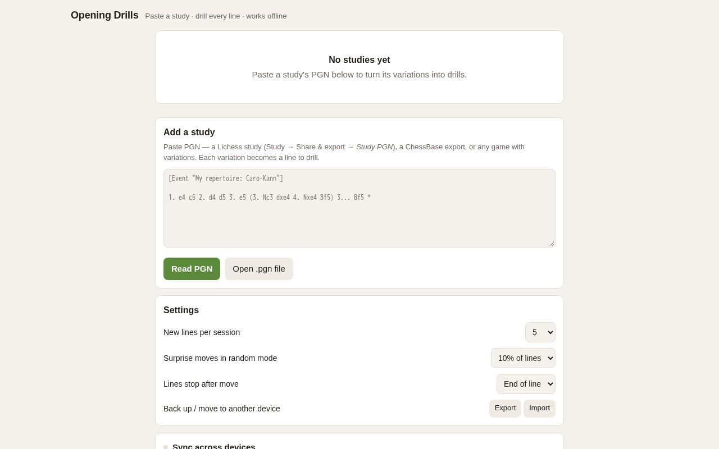Click the No studies yet heading
The height and width of the screenshot is (449, 719).
coord(359,60)
